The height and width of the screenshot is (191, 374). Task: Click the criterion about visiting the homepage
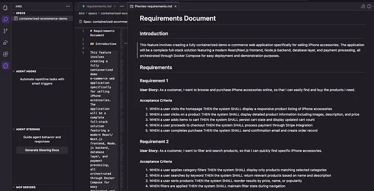[x=241, y=109]
